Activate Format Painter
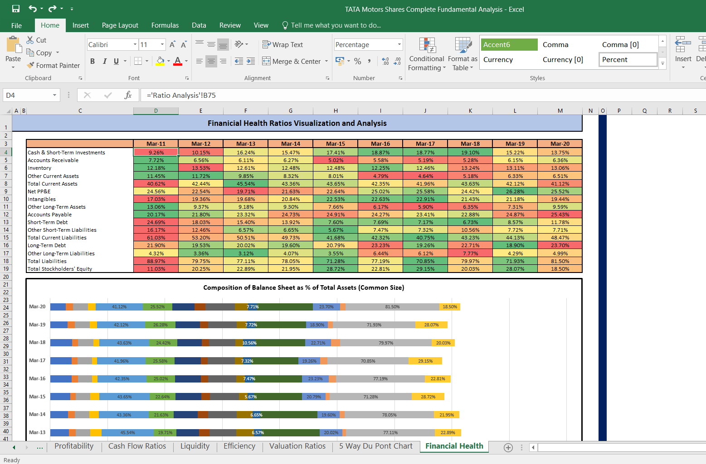Viewport: 706px width, 464px height. pos(53,65)
